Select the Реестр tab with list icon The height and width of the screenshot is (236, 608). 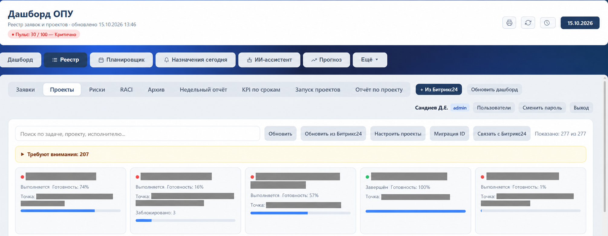click(65, 60)
